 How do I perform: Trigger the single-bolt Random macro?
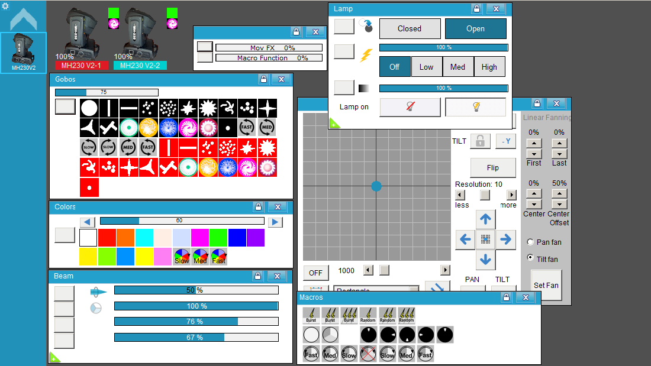tap(368, 315)
